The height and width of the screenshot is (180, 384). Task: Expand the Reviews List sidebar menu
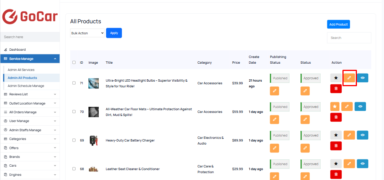point(30,94)
